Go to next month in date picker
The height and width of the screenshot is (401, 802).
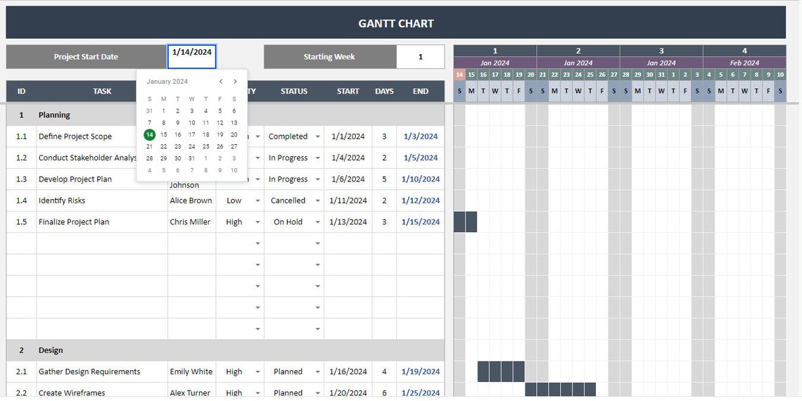point(235,82)
